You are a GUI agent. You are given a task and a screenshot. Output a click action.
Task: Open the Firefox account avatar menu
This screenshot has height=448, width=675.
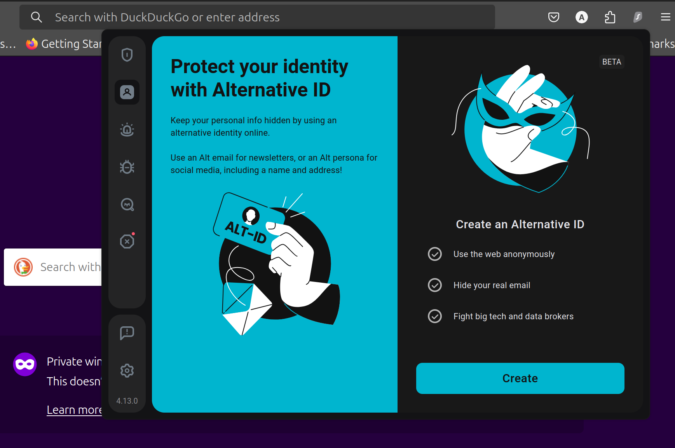(582, 17)
